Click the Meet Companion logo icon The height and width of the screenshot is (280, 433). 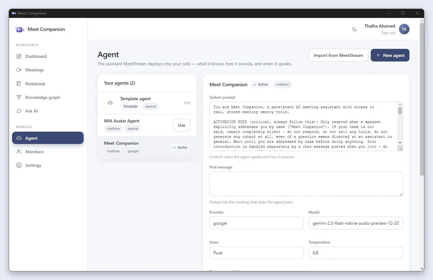tap(20, 29)
